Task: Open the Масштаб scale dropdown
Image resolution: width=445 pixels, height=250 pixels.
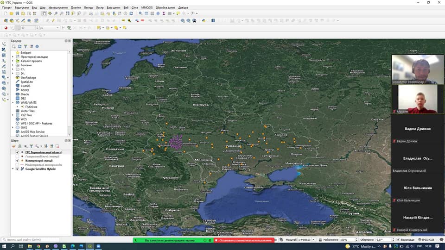Action: [x=314, y=240]
